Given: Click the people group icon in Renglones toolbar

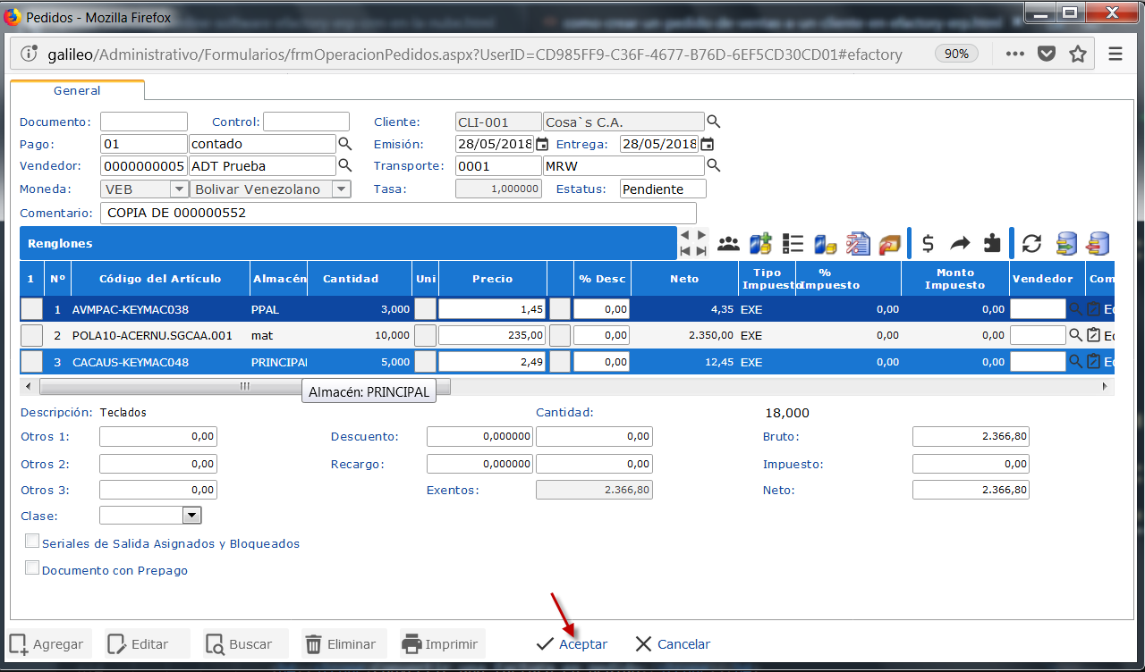Looking at the screenshot, I should point(729,243).
